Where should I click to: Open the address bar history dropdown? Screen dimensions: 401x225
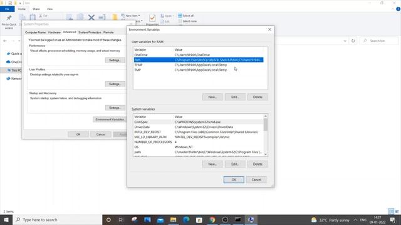[x=345, y=41]
